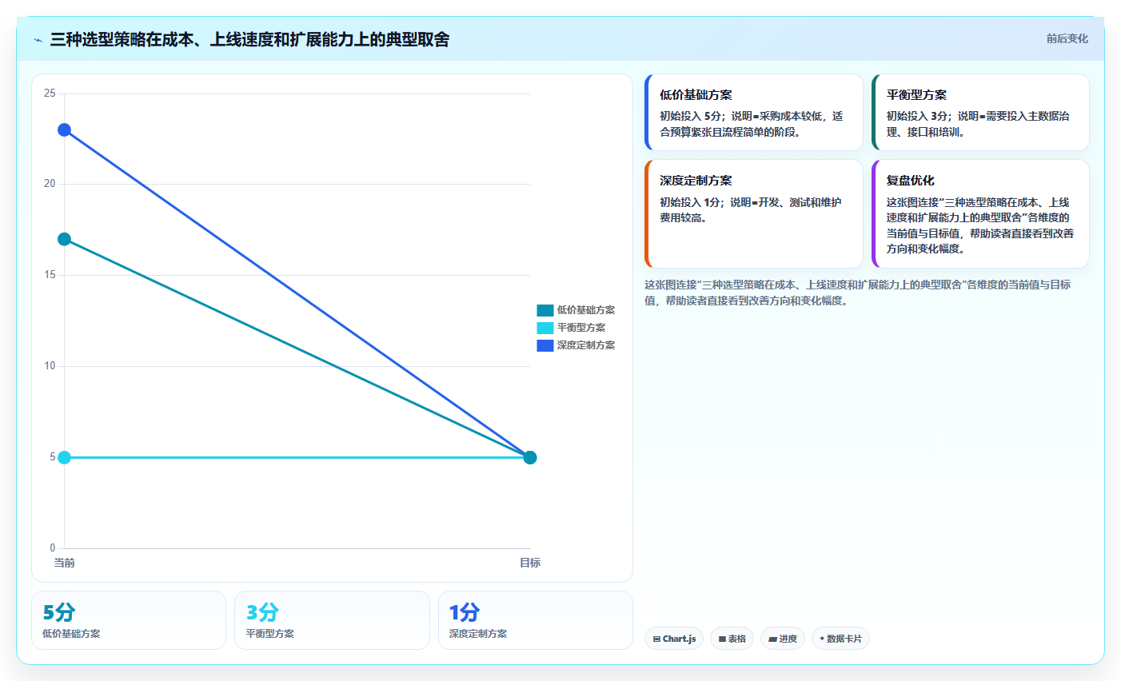
Task: Click the lightning icon beside the title
Action: (38, 40)
